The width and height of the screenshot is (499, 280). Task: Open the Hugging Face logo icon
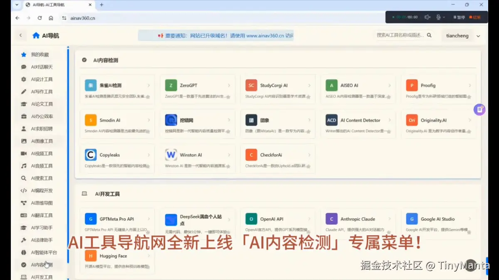click(x=91, y=256)
